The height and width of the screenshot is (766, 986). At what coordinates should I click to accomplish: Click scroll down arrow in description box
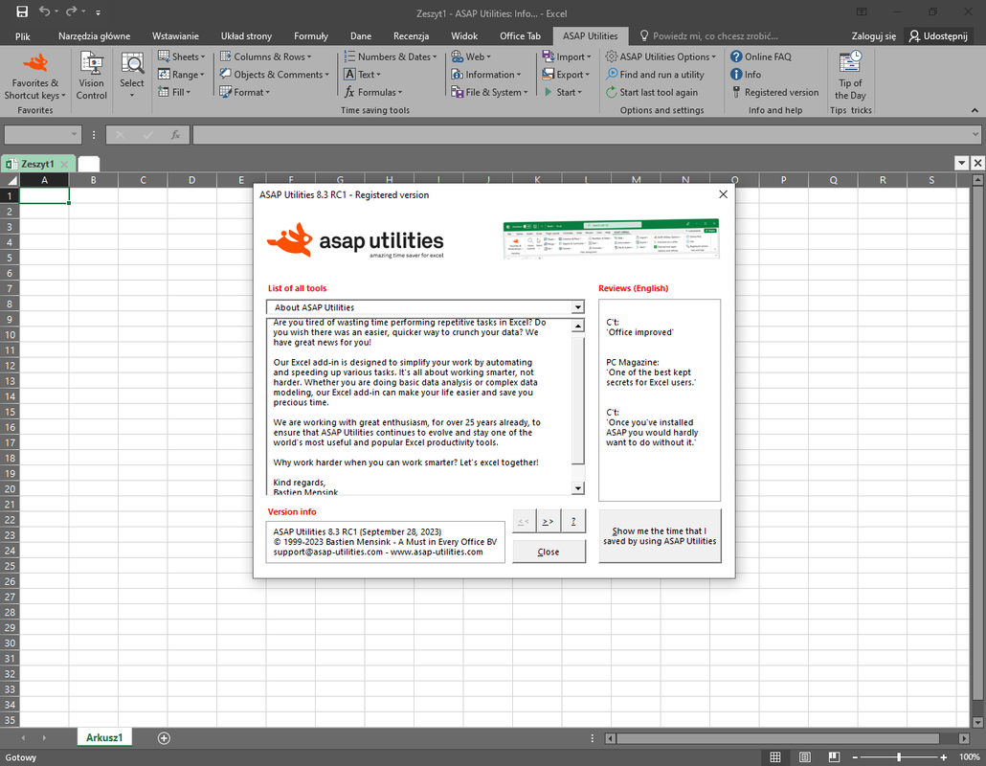click(x=578, y=488)
